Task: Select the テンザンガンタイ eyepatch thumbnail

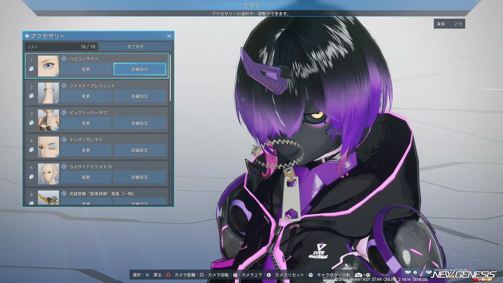Action: coord(49,147)
